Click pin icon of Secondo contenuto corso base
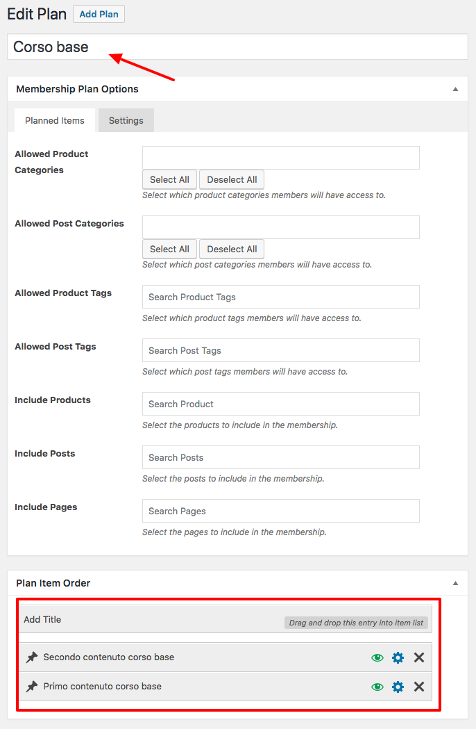 point(32,657)
